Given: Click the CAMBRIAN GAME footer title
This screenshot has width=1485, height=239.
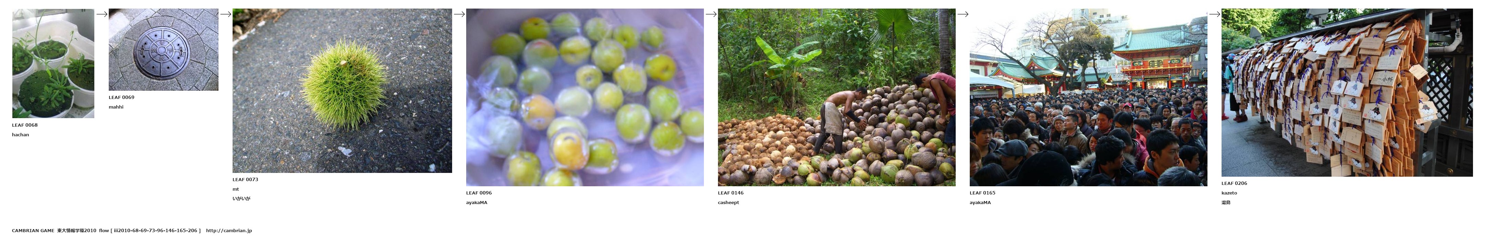Looking at the screenshot, I should [33, 231].
